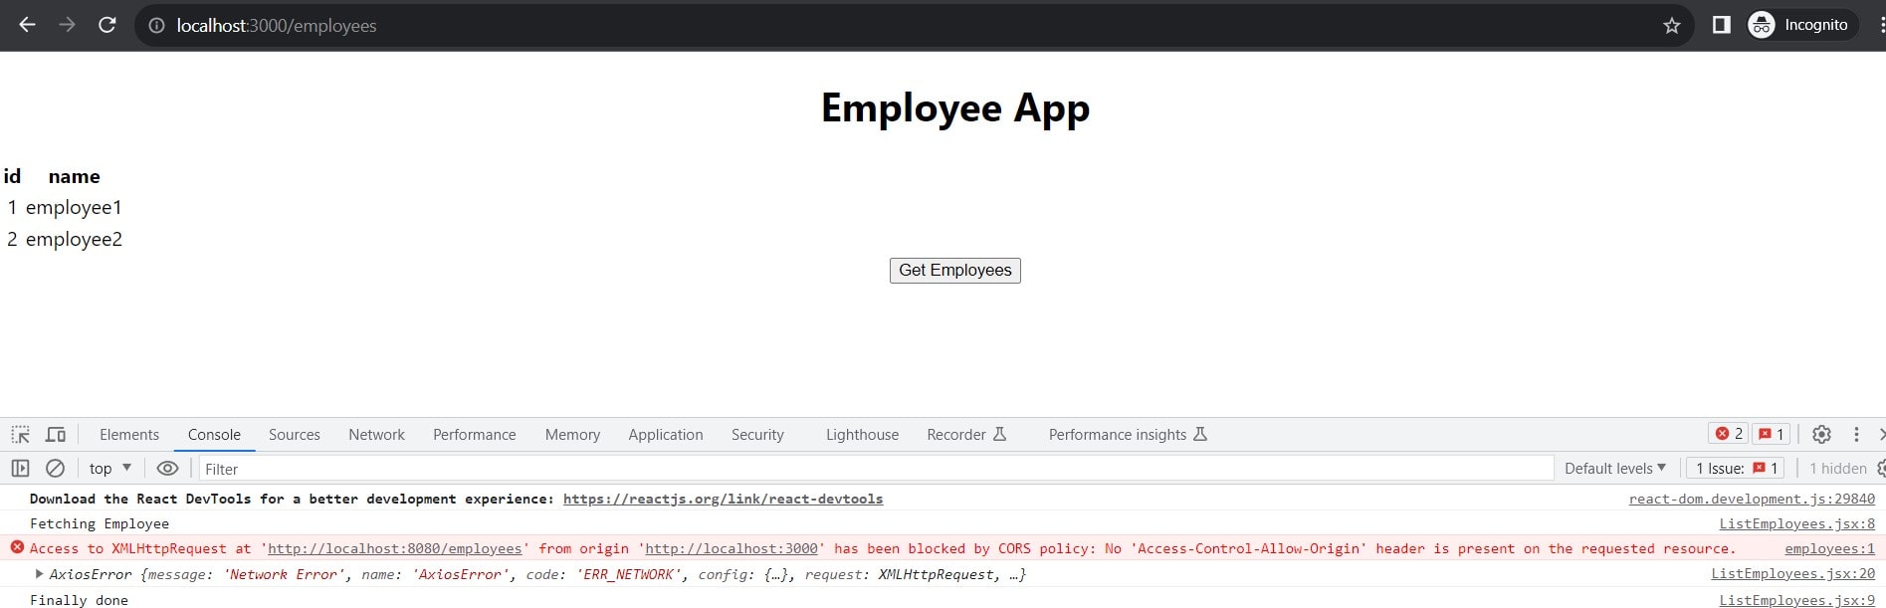Click the red CORS error icon
This screenshot has height=608, width=1886.
pos(17,547)
